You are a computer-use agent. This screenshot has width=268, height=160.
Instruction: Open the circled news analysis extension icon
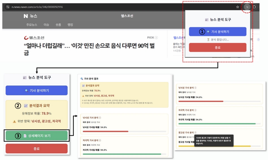tap(247, 7)
